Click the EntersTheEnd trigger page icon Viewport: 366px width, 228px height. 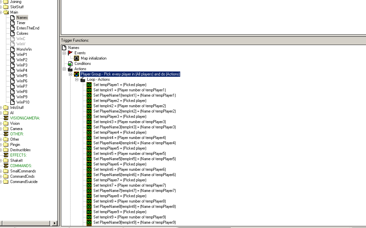coord(13,28)
